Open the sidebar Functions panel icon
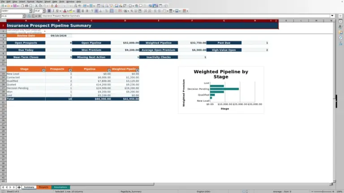Screen dimensions: 344x193 click(x=340, y=43)
